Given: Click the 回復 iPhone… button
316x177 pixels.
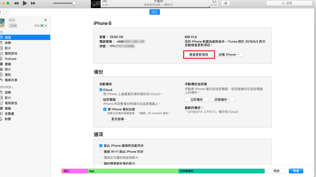Looking at the screenshot, I should click(229, 55).
